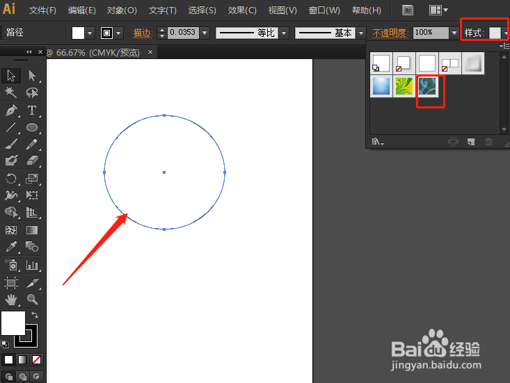
Task: Click the 不透明度 opacity link
Action: tap(390, 33)
